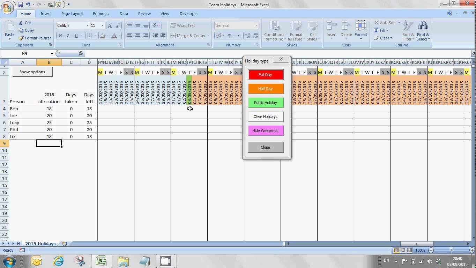
Task: Click the Save icon in quick access toolbar
Action: pyautogui.click(x=21, y=5)
